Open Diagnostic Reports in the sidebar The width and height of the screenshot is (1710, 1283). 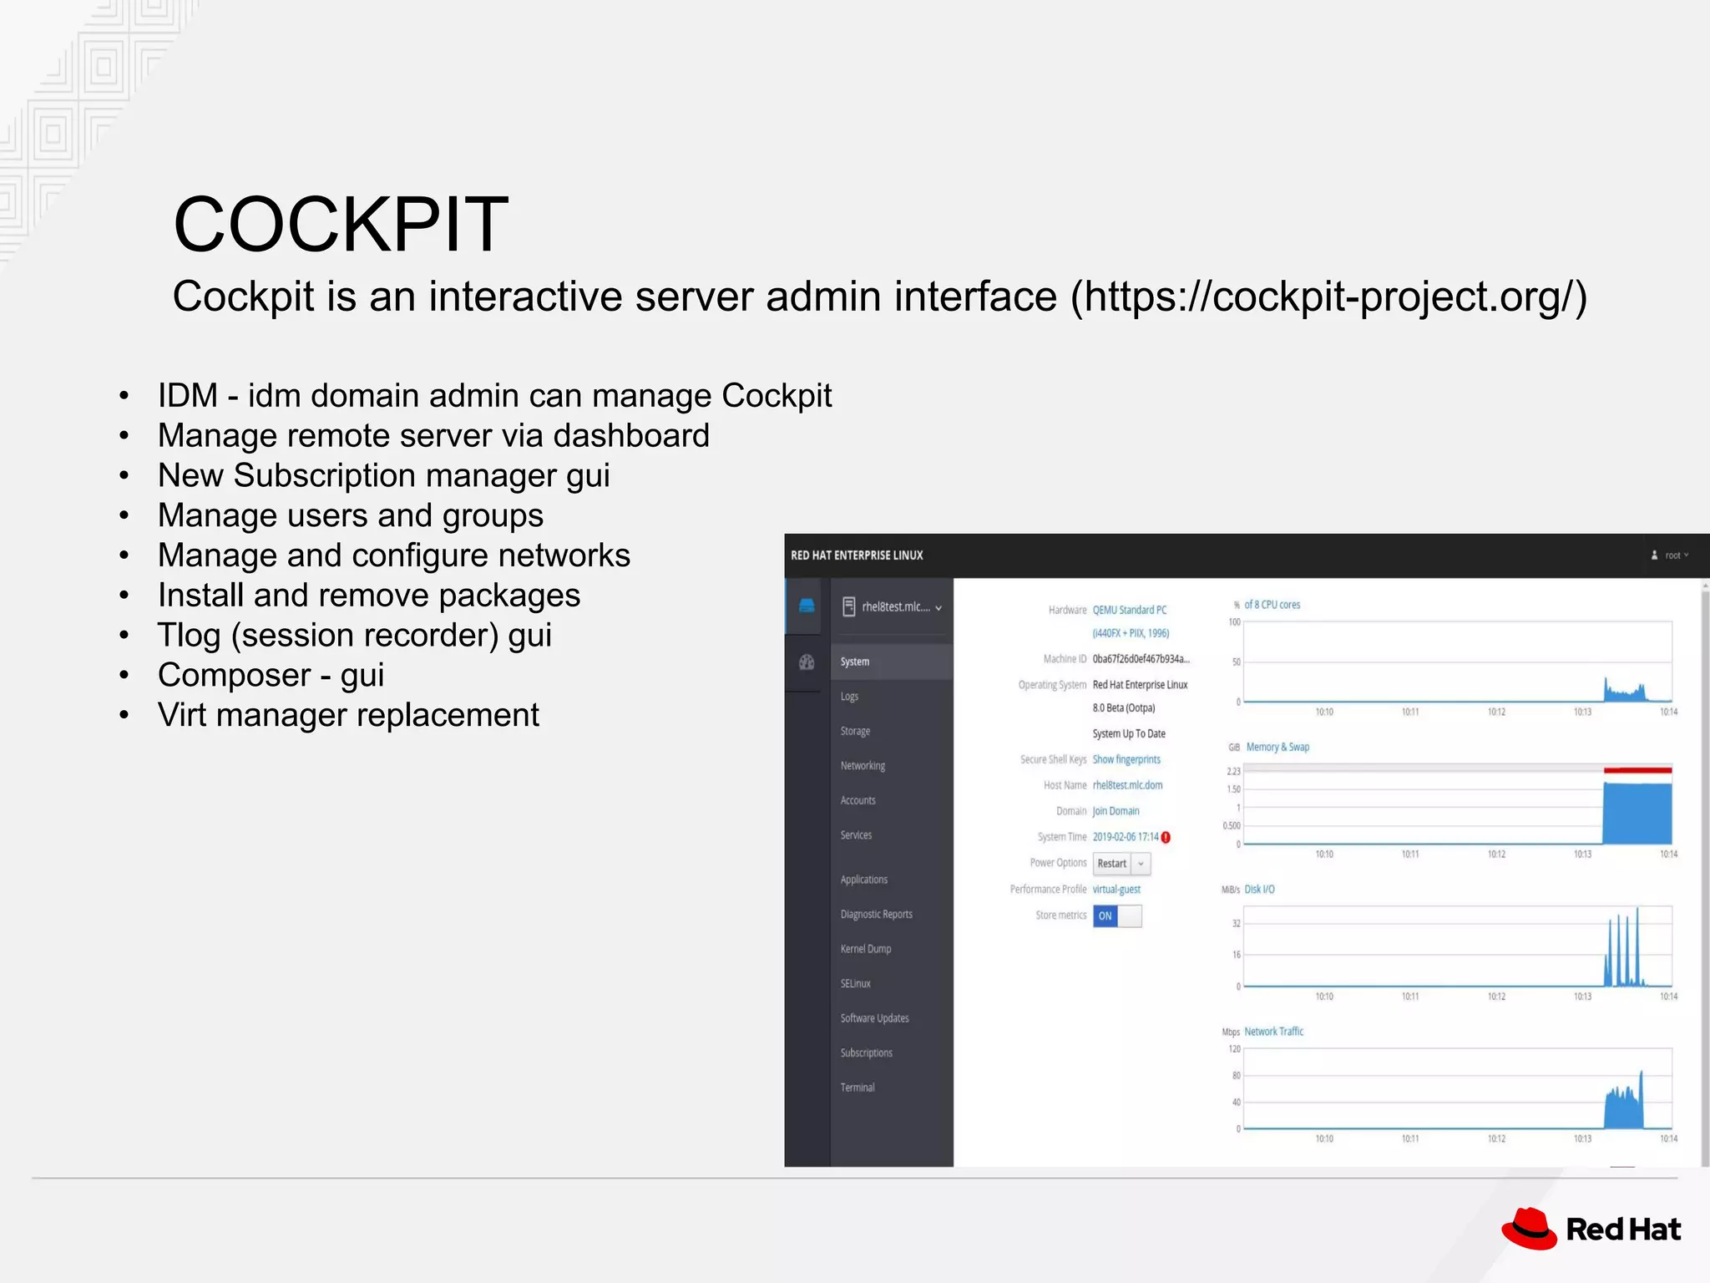click(x=892, y=915)
